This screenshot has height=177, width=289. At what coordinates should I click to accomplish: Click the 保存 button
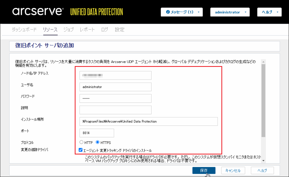[x=204, y=170]
